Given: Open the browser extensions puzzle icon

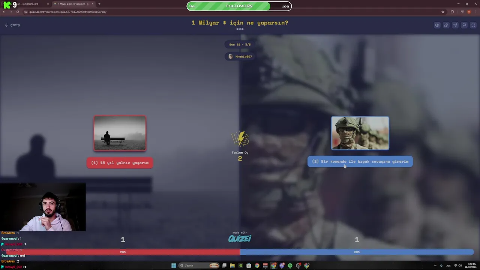Looking at the screenshot, I should (x=452, y=12).
